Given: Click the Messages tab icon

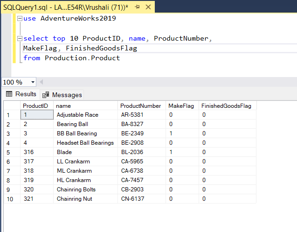Looking at the screenshot, I should pos(46,95).
